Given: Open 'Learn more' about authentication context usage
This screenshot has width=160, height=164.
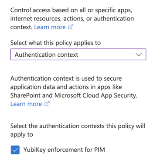Looking at the screenshot, I should pos(26,104).
